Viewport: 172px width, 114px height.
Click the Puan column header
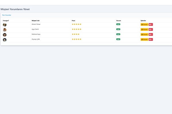point(73,21)
